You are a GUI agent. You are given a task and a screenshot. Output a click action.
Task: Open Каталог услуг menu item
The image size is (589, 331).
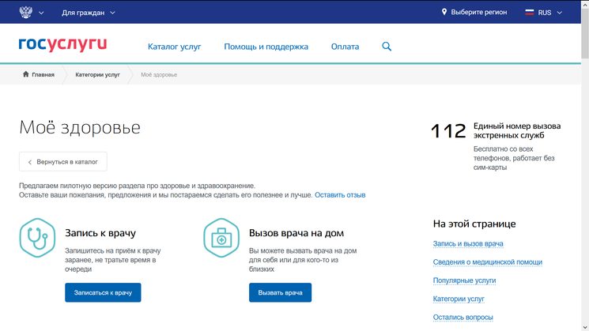pos(174,47)
